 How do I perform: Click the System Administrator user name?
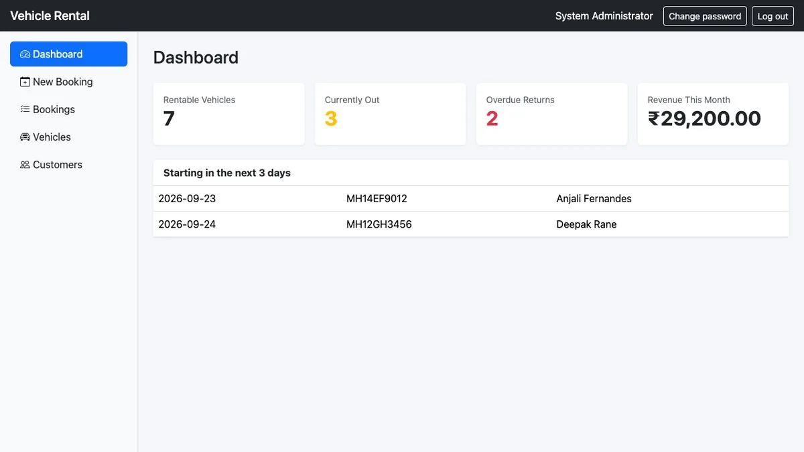604,16
